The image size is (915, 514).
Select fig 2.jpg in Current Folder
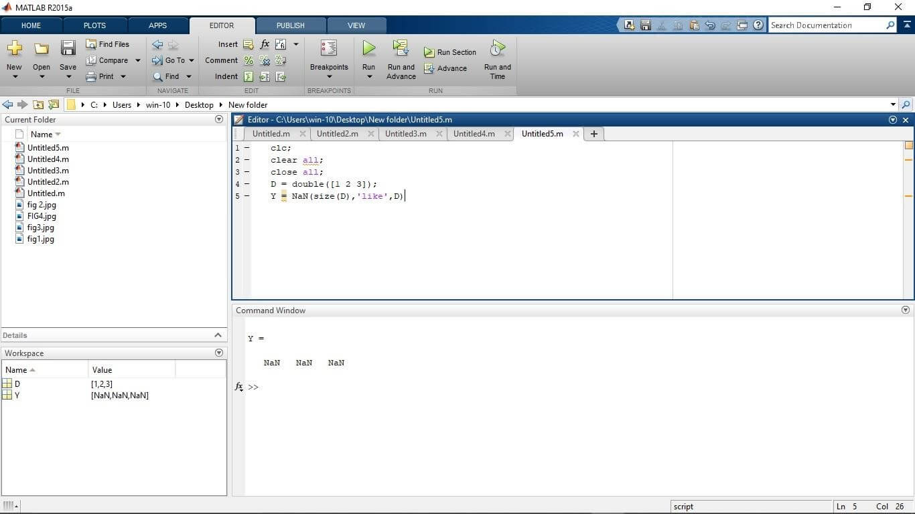pyautogui.click(x=42, y=205)
